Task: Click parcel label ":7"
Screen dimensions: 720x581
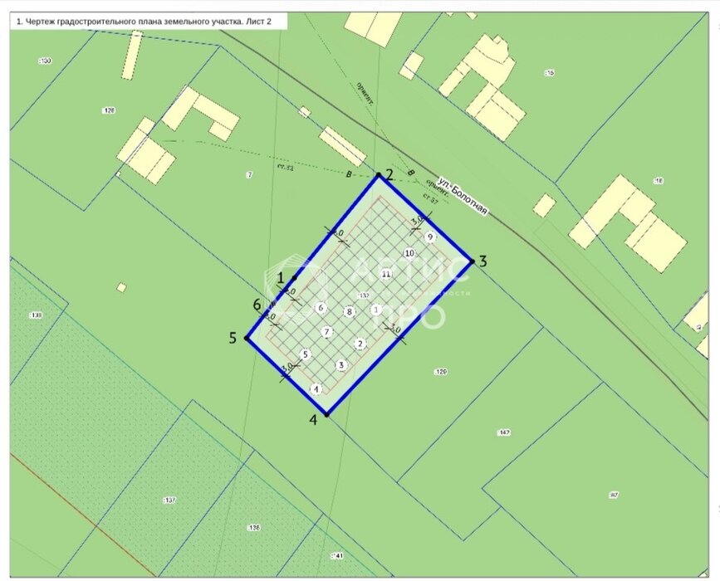Action: [249, 174]
